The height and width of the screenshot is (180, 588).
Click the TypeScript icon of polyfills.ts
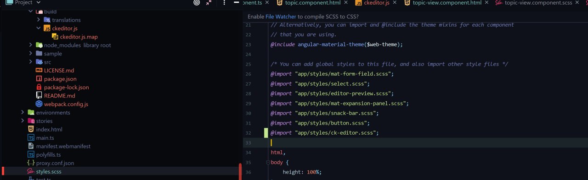(x=31, y=154)
